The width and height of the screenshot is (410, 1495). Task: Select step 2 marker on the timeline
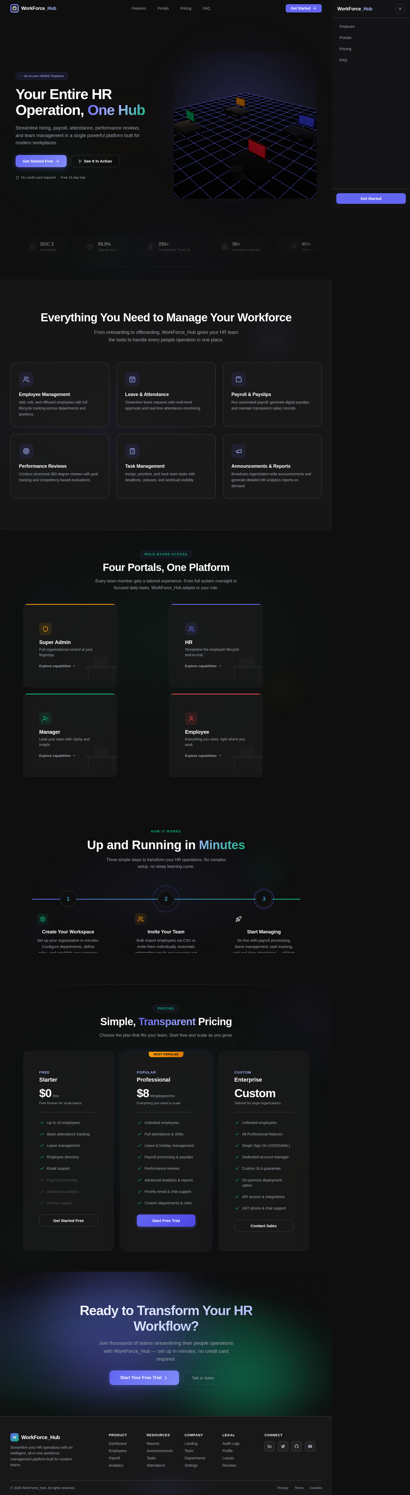(x=166, y=899)
